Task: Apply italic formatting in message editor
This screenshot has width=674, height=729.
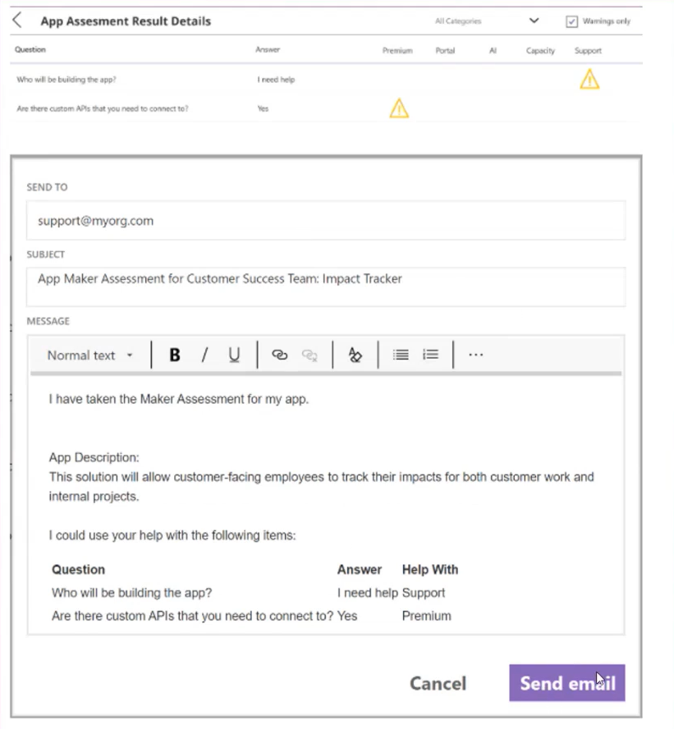Action: 204,355
